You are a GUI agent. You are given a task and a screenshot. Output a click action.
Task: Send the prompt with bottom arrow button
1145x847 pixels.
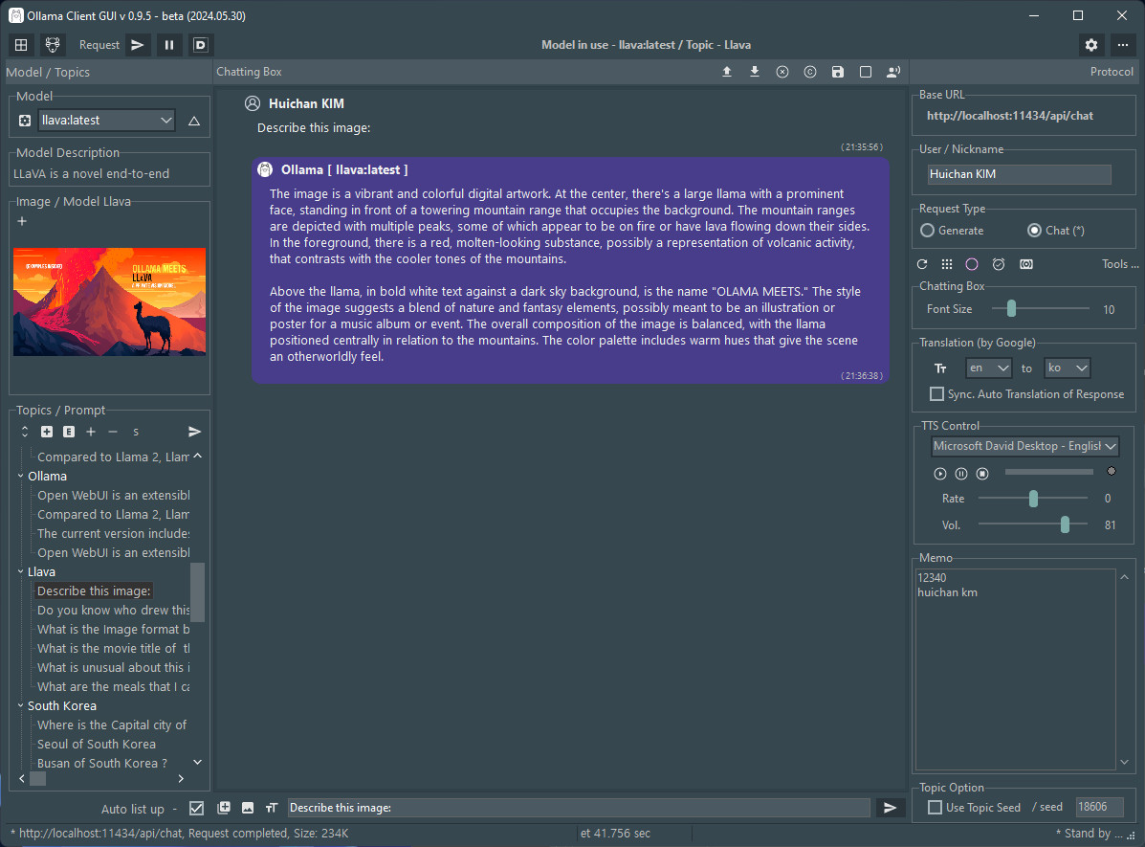coord(891,808)
